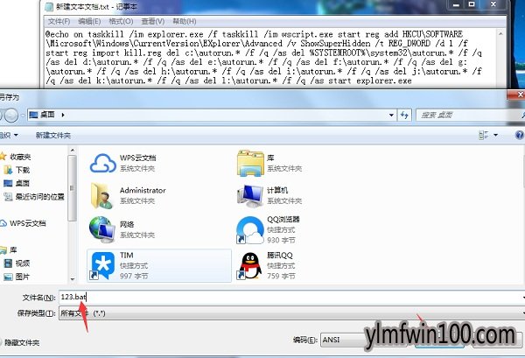Viewport: 525px width, 358px height.
Task: Select the TIM shortcut icon
Action: point(102,265)
